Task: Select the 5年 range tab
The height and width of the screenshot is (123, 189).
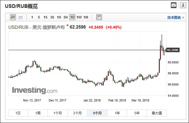Action: coord(137,113)
